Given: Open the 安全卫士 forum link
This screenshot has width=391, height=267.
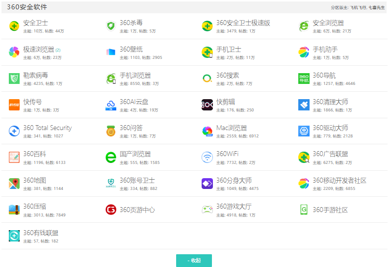Looking at the screenshot, I should (x=36, y=23).
